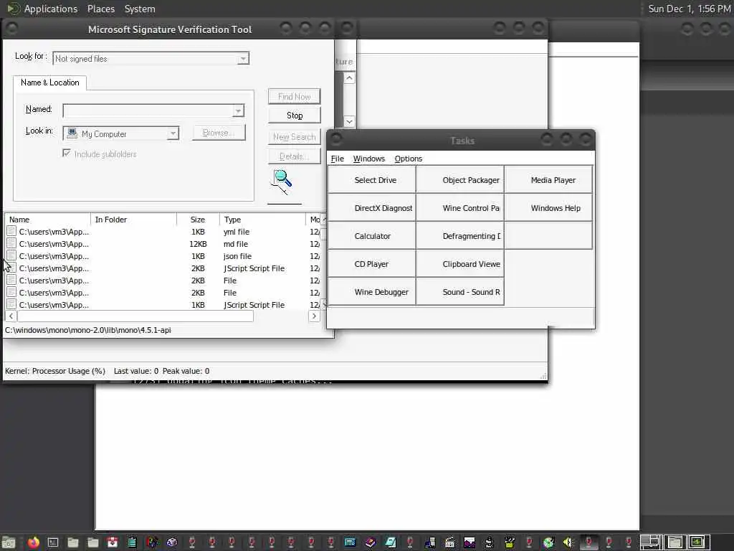Select the Windows Help task
This screenshot has height=551, width=734.
click(548, 207)
